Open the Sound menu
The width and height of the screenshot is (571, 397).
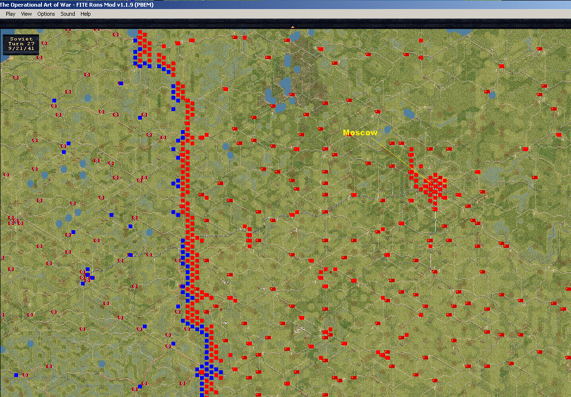pyautogui.click(x=68, y=14)
